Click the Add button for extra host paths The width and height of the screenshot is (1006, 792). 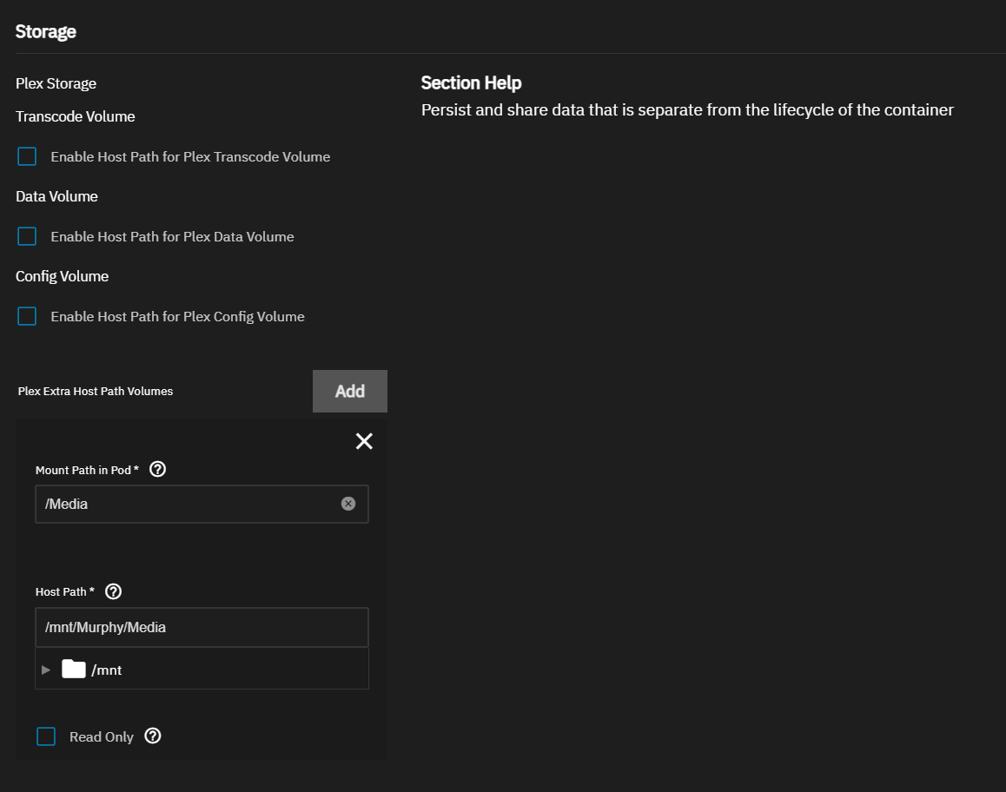[x=349, y=391]
